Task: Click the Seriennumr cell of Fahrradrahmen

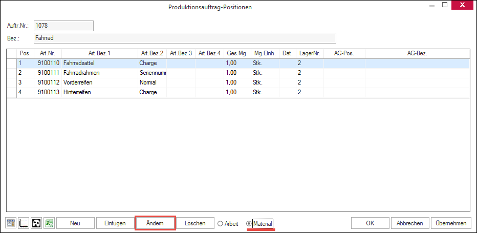Action: (152, 73)
